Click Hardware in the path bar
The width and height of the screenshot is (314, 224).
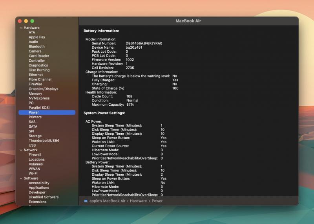[x=138, y=201]
